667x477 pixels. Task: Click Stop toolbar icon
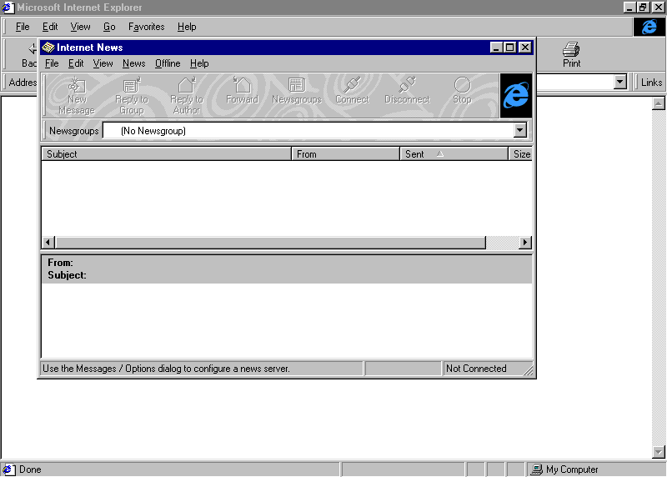462,91
